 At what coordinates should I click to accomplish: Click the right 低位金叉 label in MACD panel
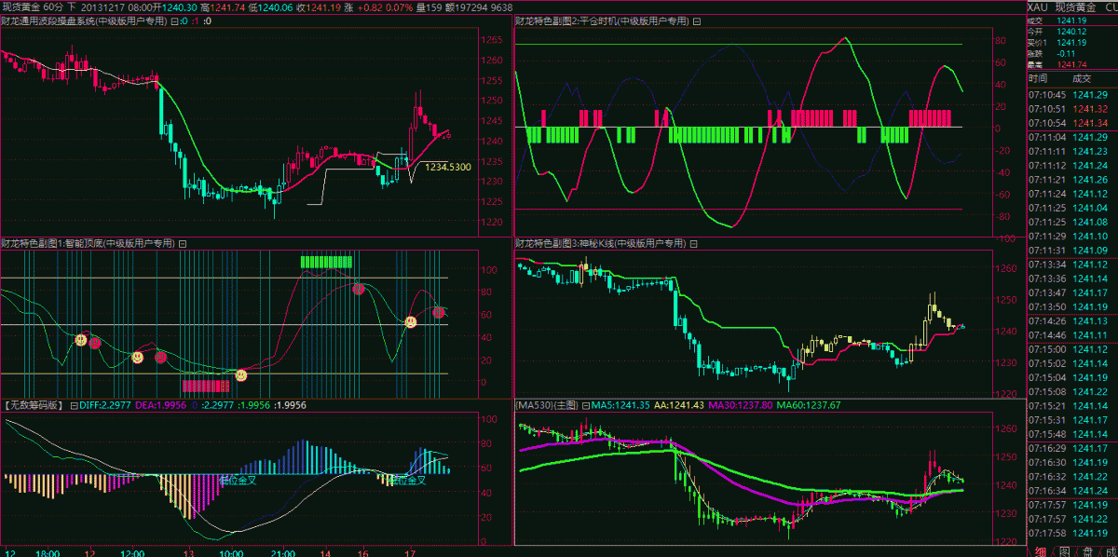pos(406,481)
